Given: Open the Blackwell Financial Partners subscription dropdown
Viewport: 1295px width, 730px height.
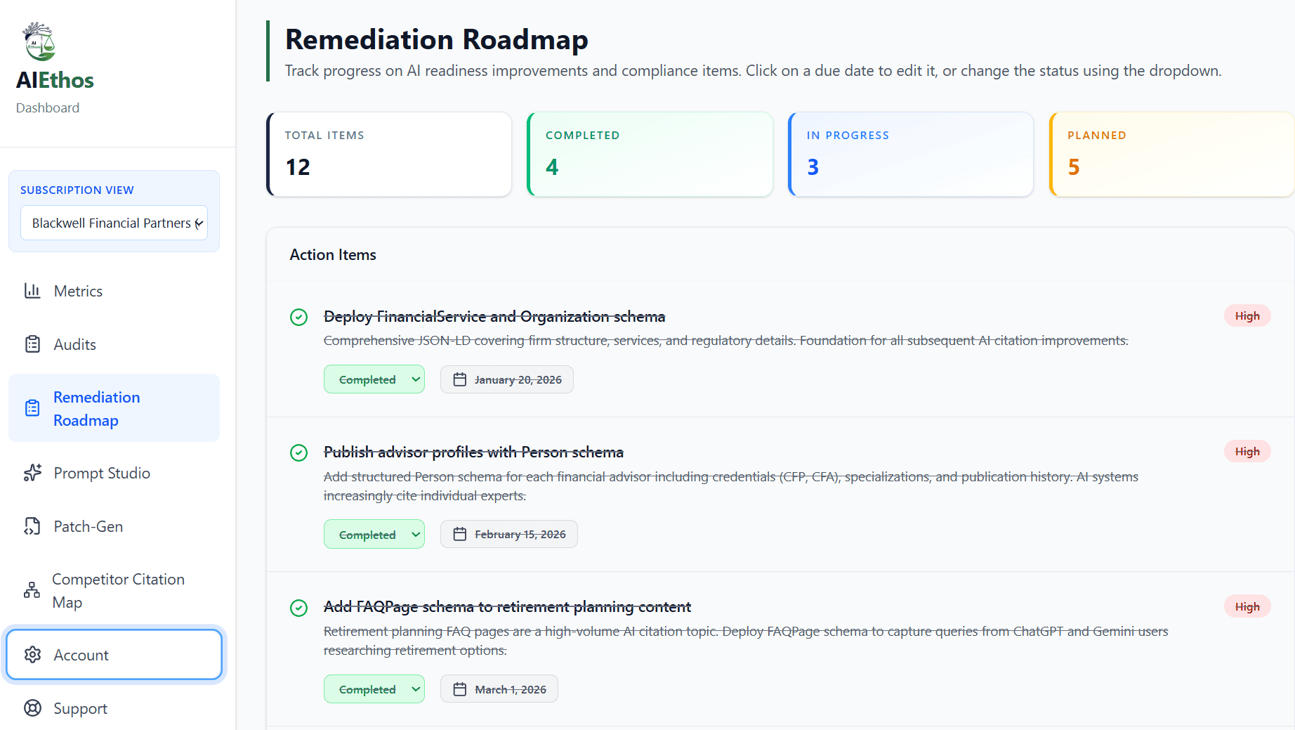Looking at the screenshot, I should 114,223.
